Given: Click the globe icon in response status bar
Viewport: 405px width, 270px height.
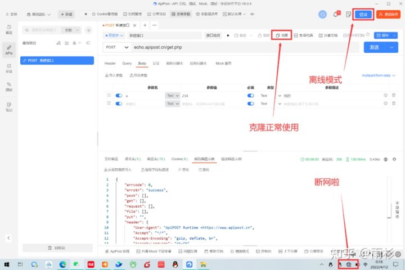Looking at the screenshot, I should click(x=386, y=159).
